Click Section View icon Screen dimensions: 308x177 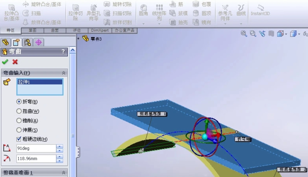point(271,33)
